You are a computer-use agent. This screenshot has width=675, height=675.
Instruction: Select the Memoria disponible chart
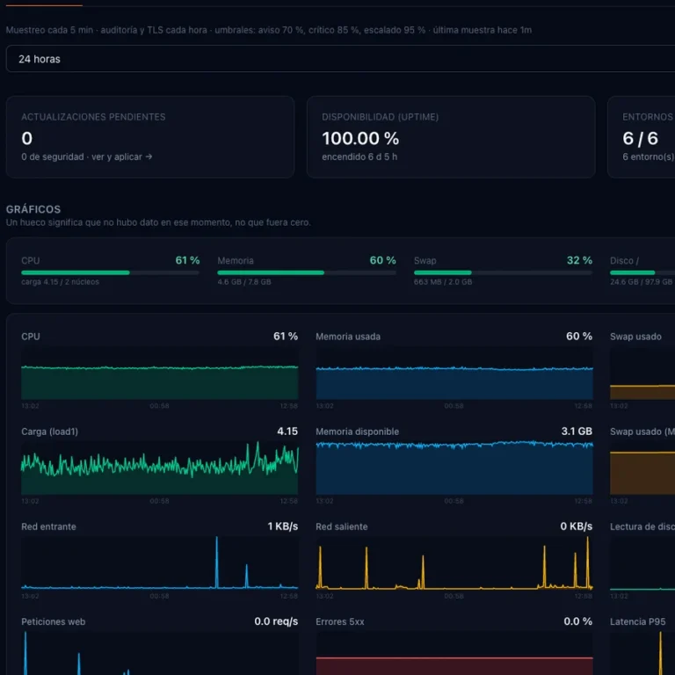pos(454,468)
